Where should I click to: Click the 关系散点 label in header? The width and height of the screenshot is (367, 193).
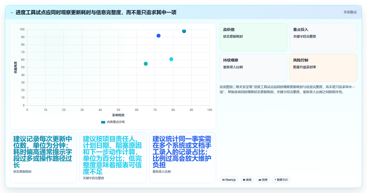click(350, 12)
